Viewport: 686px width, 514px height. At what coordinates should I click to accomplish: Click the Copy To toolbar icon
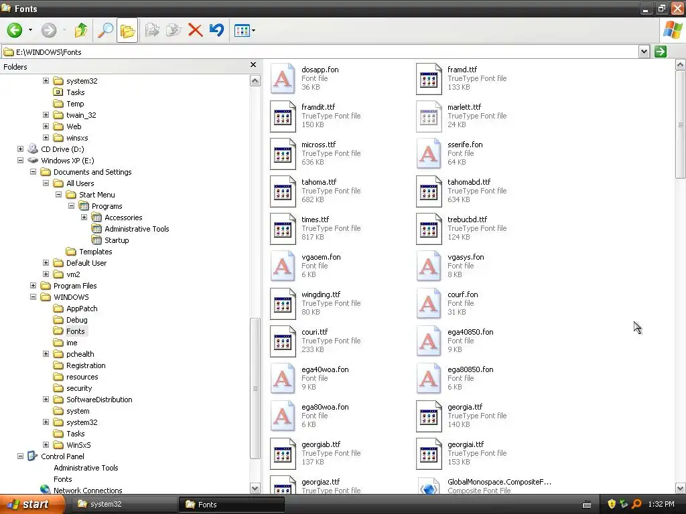[174, 30]
